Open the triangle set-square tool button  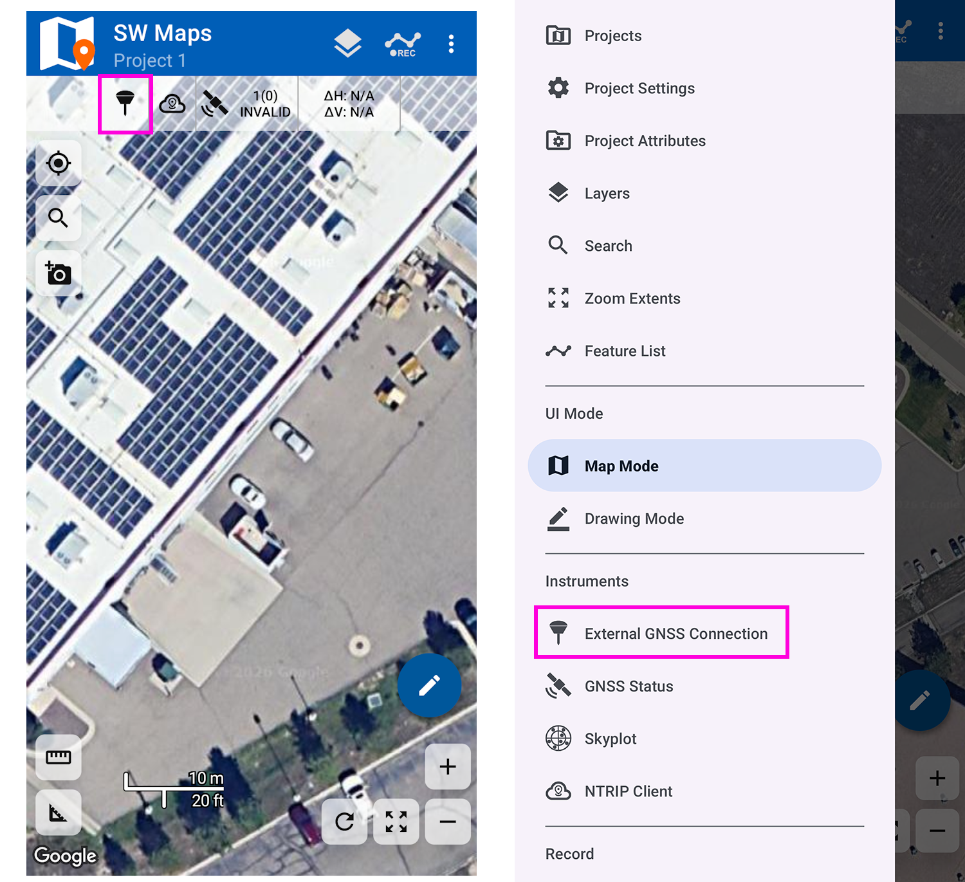click(59, 813)
